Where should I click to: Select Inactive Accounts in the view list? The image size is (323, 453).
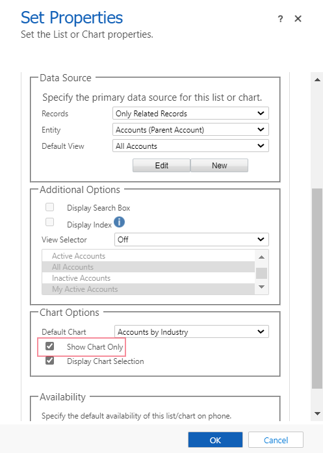click(148, 278)
